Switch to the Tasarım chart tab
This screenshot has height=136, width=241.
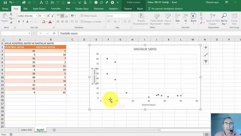coord(128,9)
